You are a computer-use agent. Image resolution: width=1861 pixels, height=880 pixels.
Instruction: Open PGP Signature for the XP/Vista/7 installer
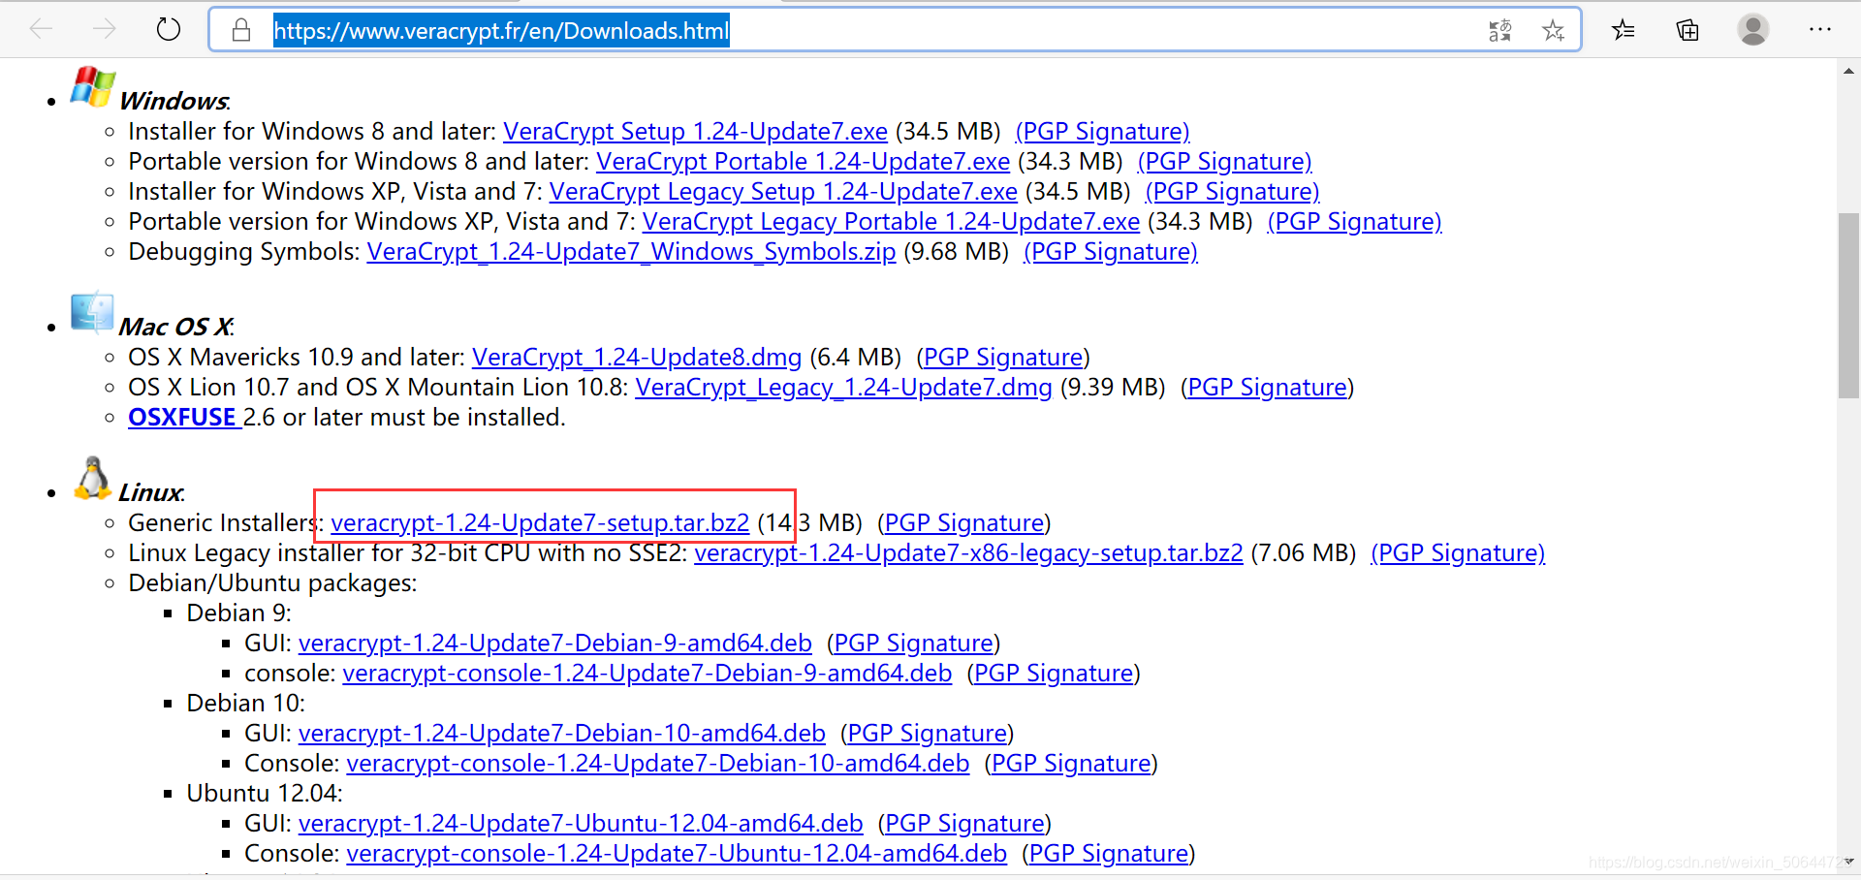tap(1232, 192)
